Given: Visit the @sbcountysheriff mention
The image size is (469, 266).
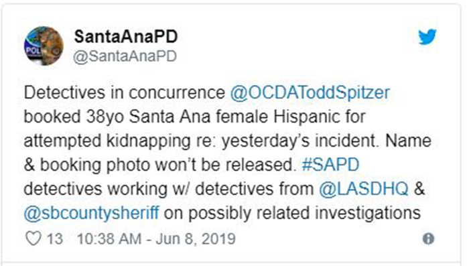Looking at the screenshot, I should tap(91, 213).
